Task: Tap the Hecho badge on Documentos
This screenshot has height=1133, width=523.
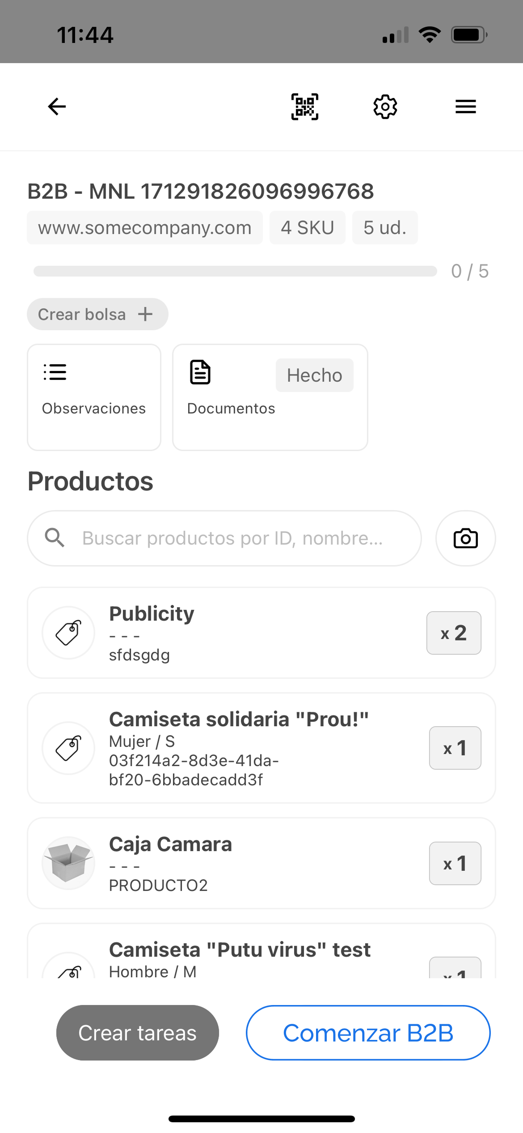Action: (314, 375)
